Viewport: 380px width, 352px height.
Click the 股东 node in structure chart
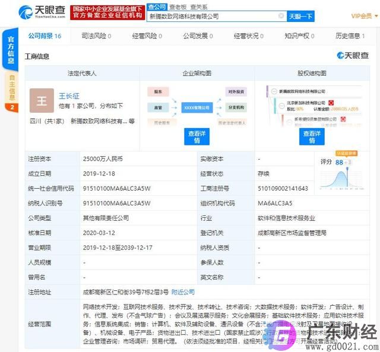point(158,92)
